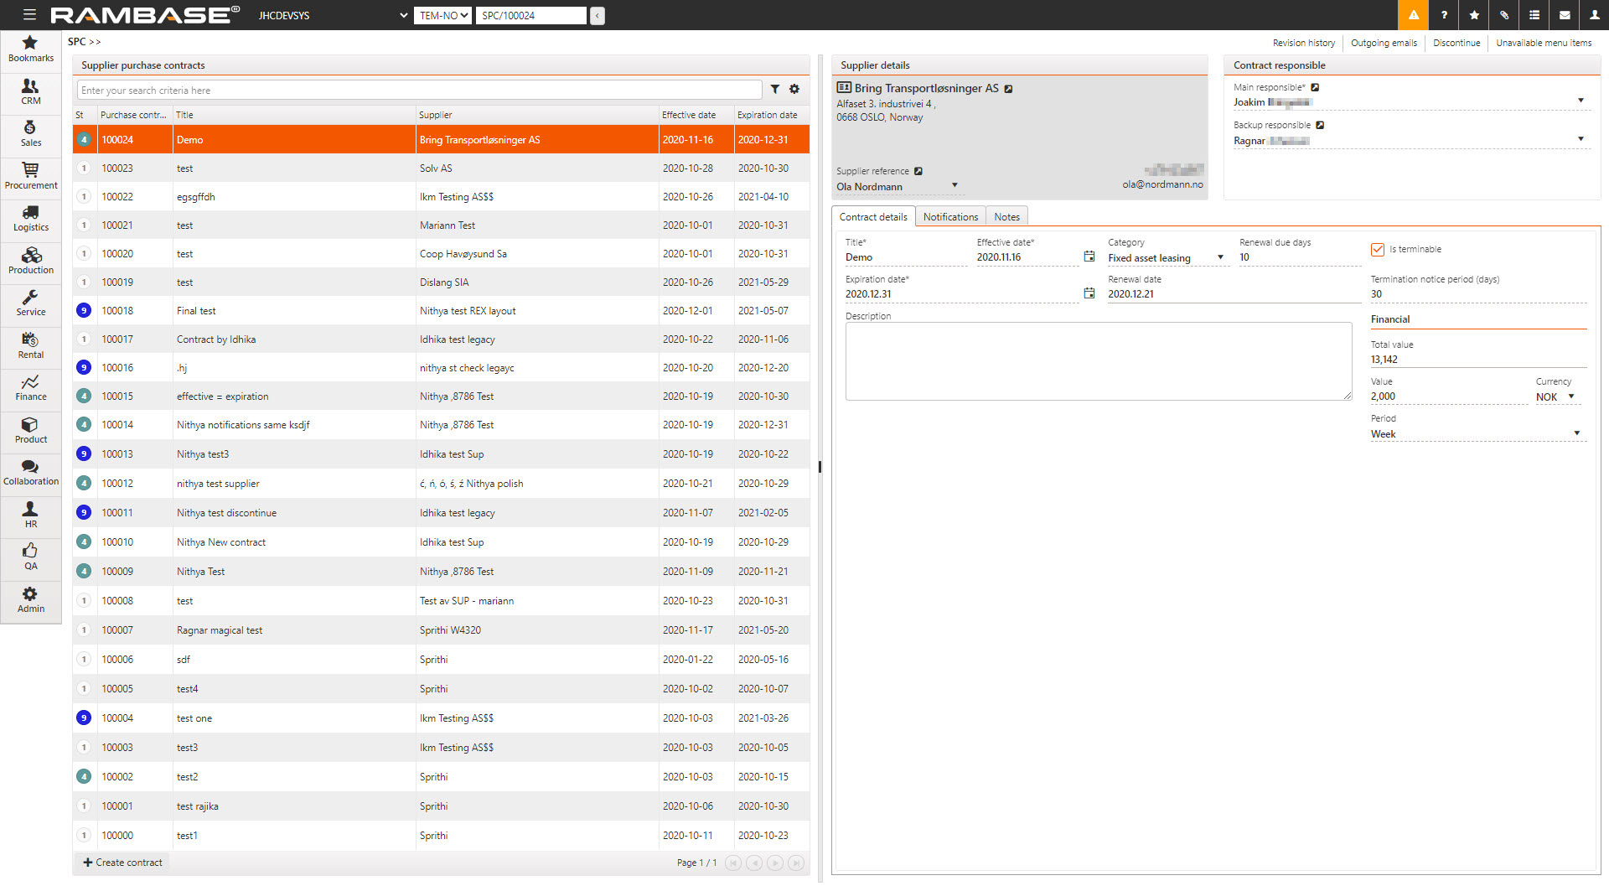The height and width of the screenshot is (886, 1609).
Task: Open the Effective date calendar picker
Action: pos(1089,256)
